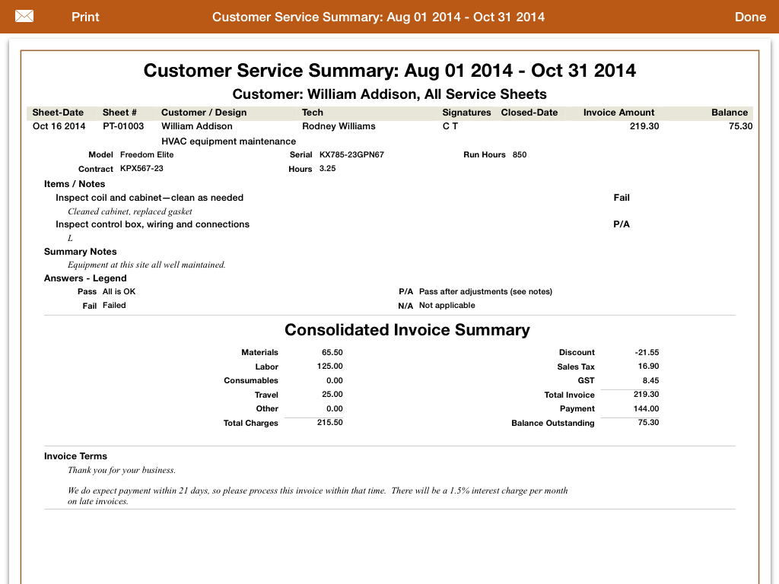The height and width of the screenshot is (584, 779).
Task: Click the Invoice Terms heading
Action: coord(75,456)
